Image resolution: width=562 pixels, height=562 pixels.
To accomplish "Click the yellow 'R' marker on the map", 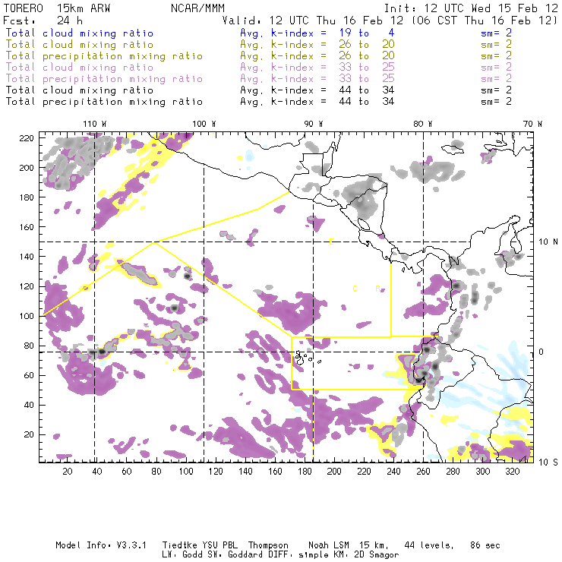I will (x=377, y=289).
